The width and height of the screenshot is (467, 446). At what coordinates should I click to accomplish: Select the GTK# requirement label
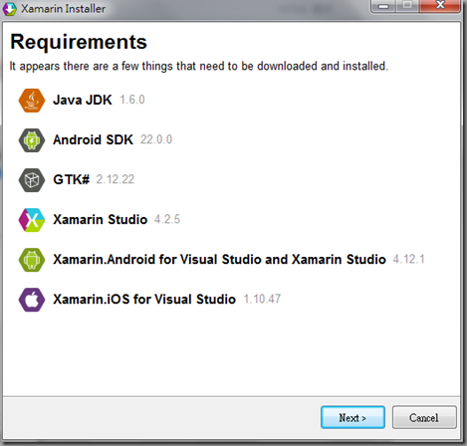tap(72, 179)
